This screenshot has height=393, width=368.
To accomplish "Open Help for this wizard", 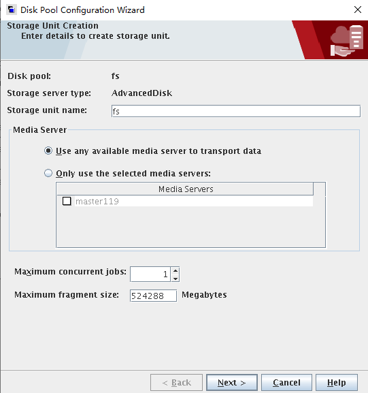I will (337, 383).
